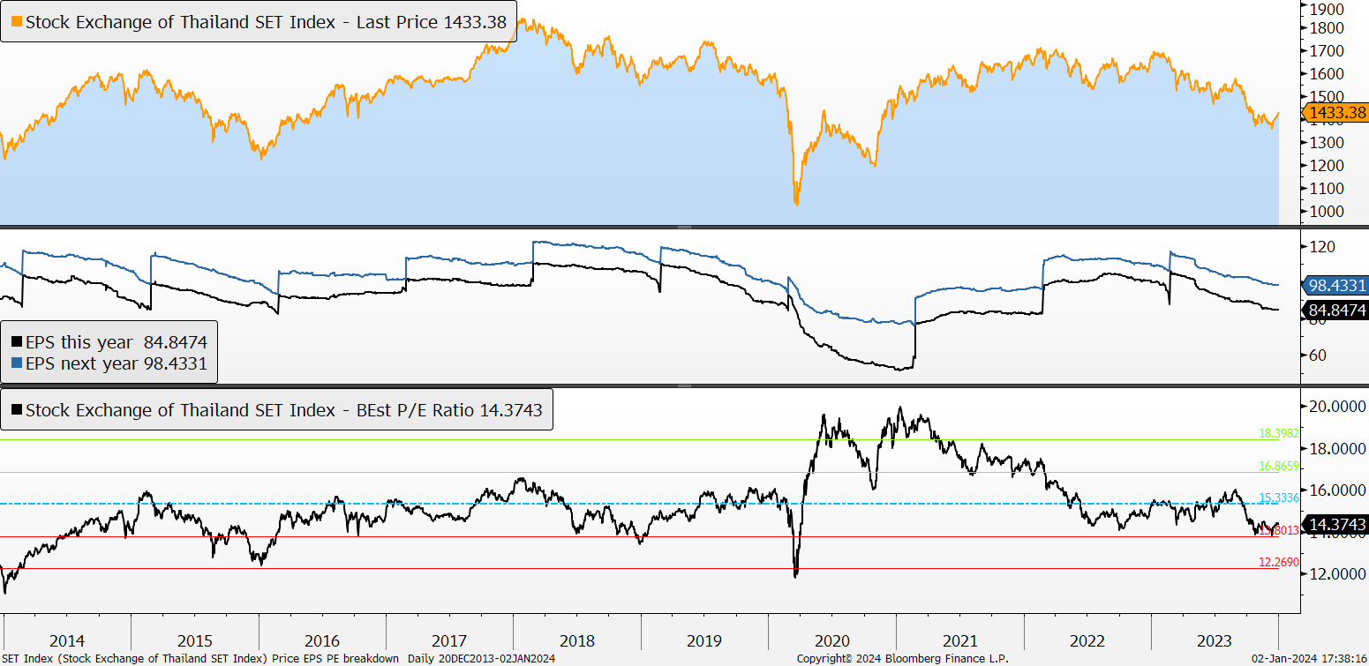Click the 2022 year label on the time axis
1369x666 pixels.
click(x=1087, y=641)
